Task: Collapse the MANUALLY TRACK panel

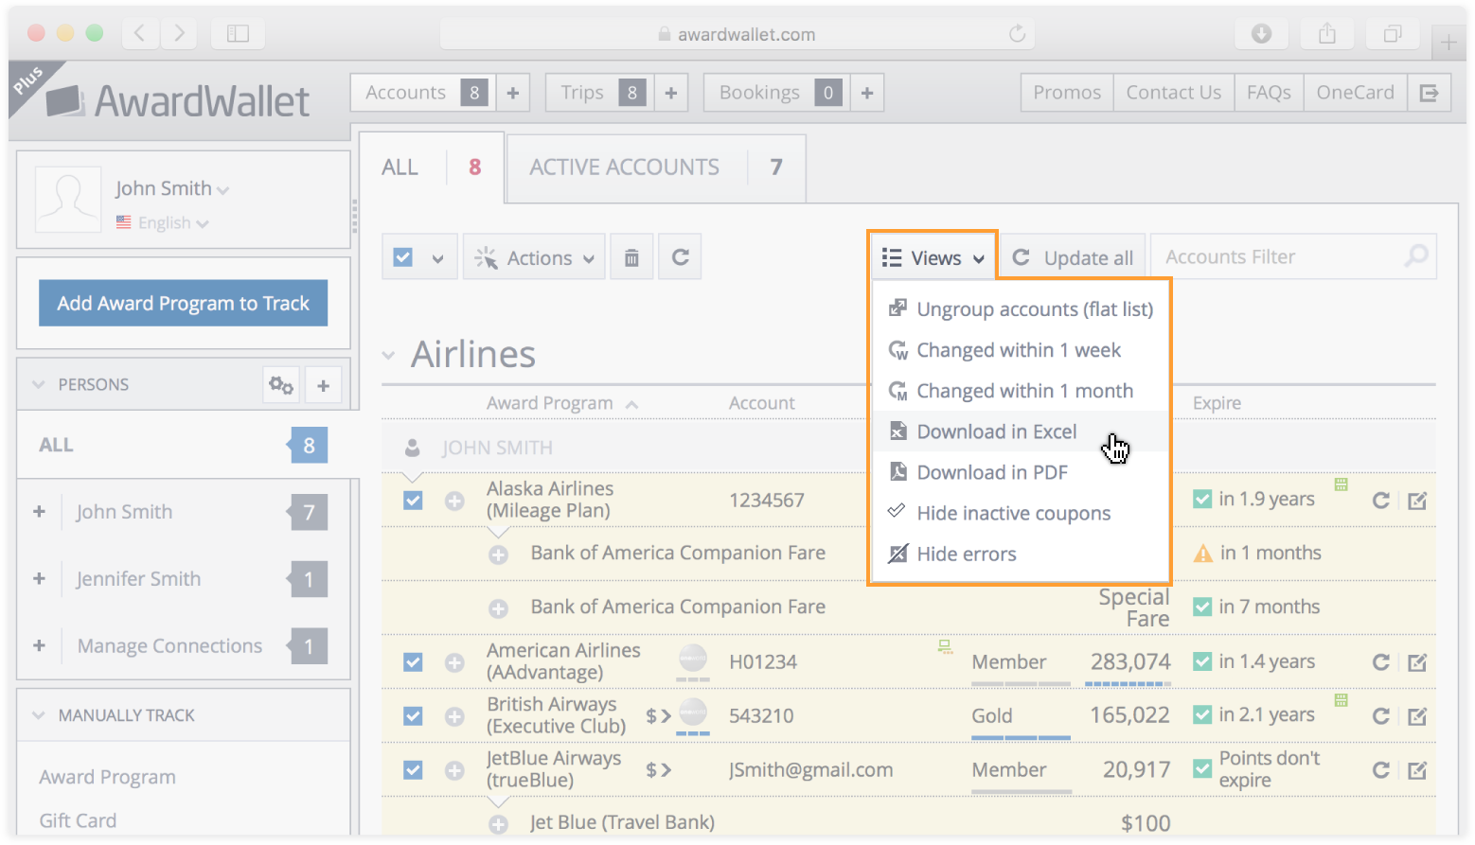Action: [x=39, y=715]
